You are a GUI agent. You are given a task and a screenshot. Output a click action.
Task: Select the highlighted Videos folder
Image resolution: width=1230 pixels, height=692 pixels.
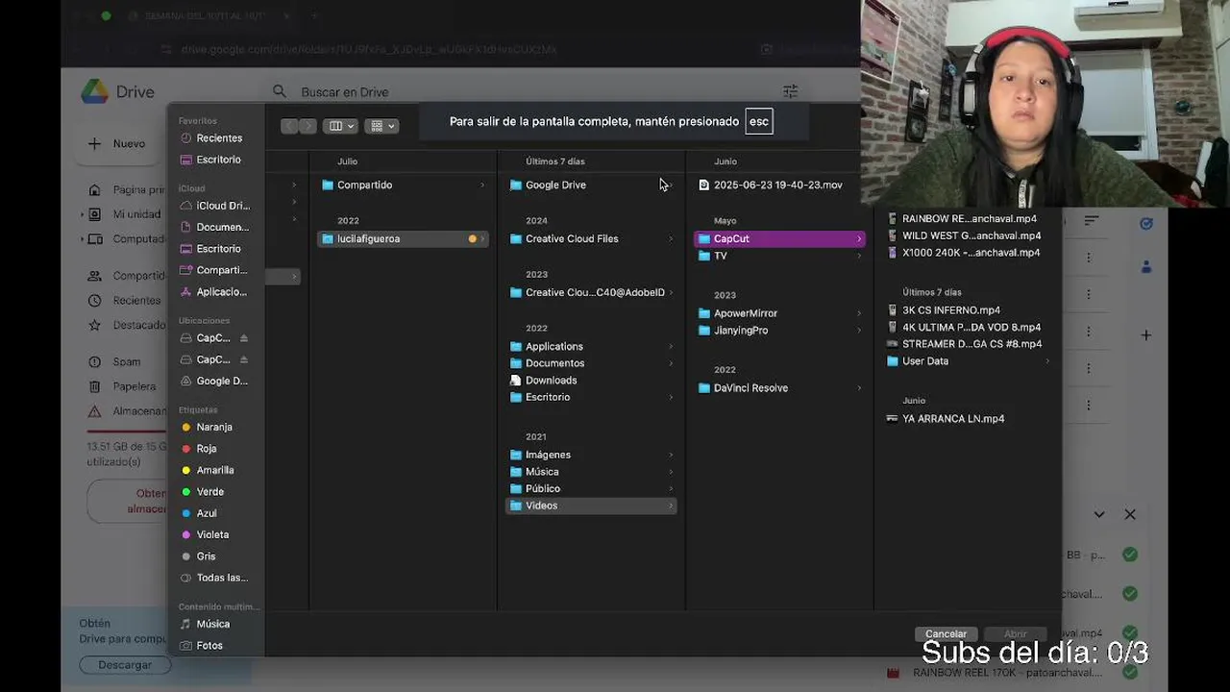click(x=591, y=506)
